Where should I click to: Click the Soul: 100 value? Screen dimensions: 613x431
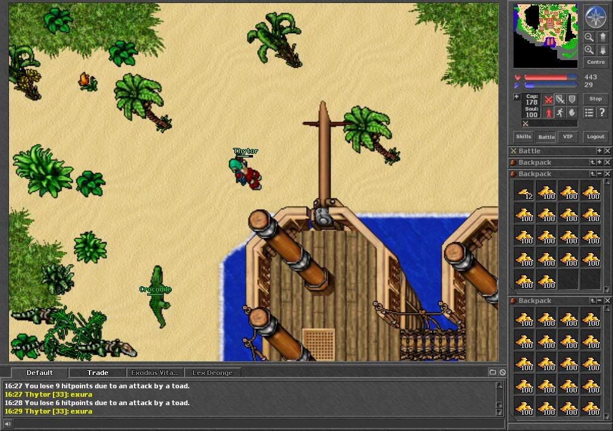532,112
